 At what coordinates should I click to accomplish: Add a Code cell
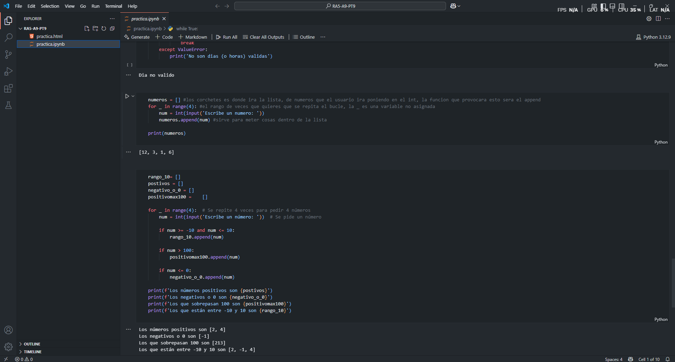(x=164, y=37)
